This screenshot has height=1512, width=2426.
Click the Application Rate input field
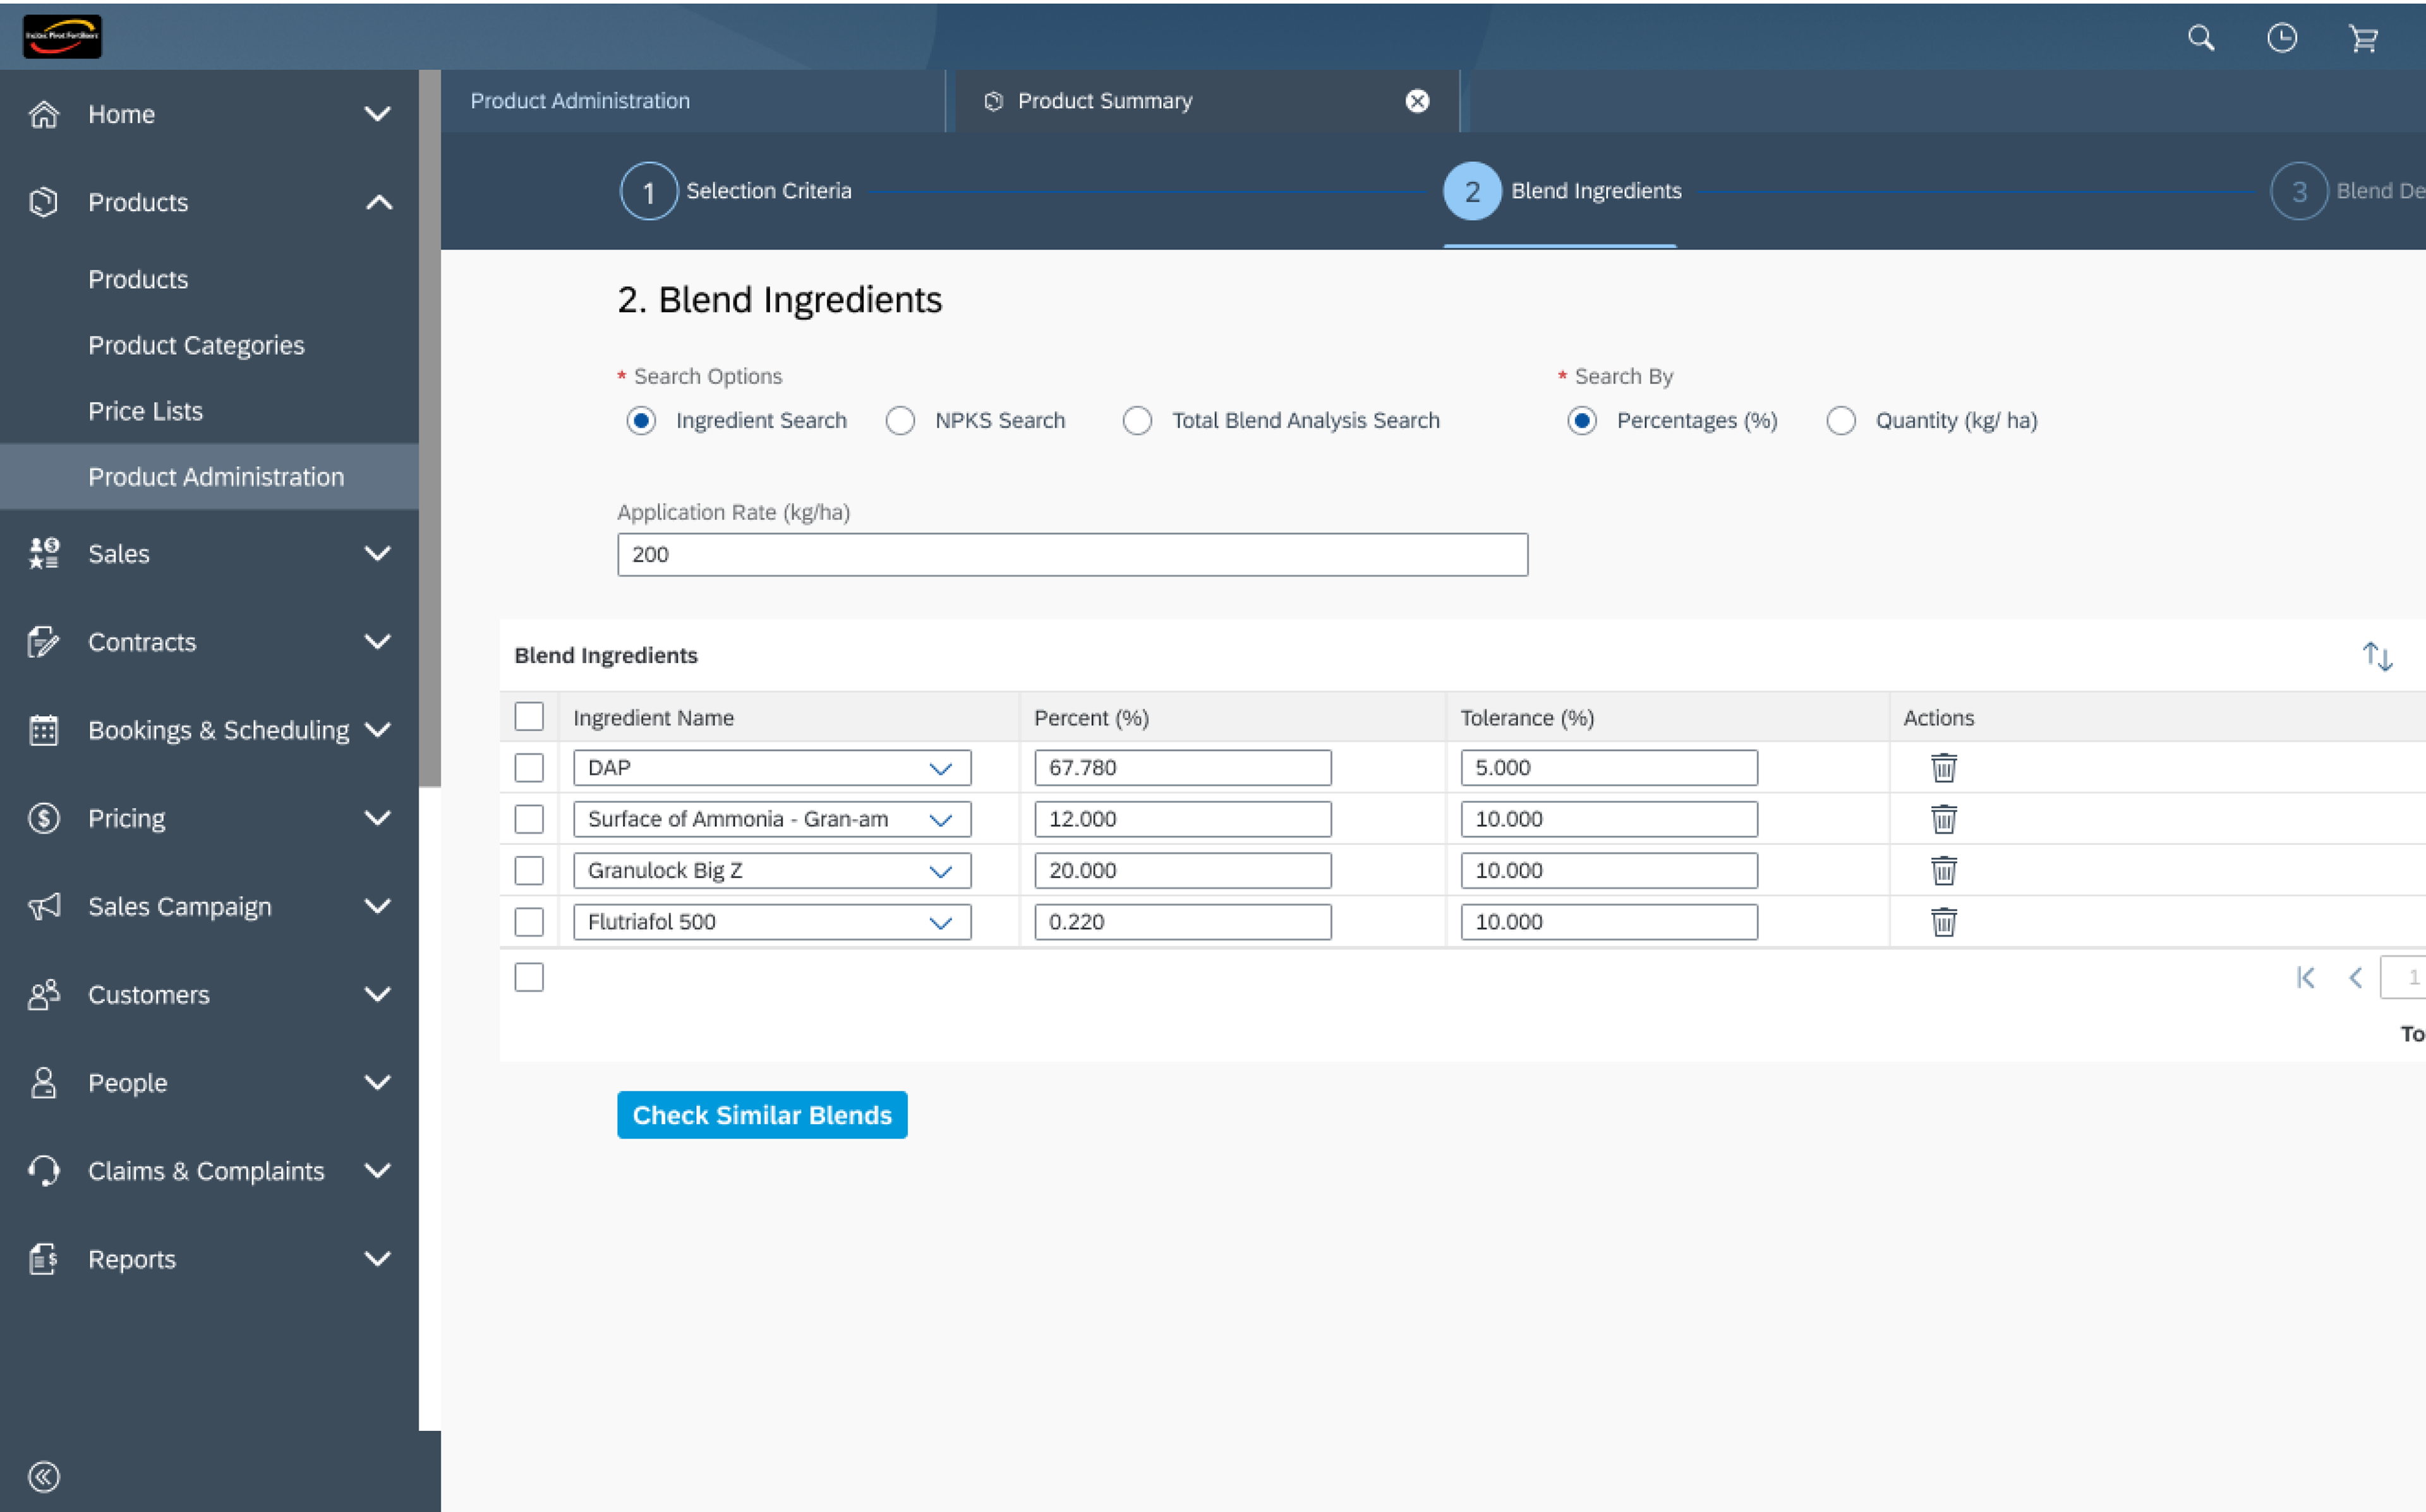pyautogui.click(x=1072, y=555)
